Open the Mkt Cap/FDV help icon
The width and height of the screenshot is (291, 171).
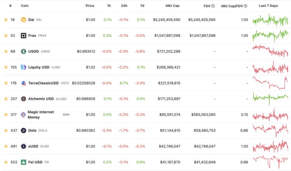(x=246, y=6)
